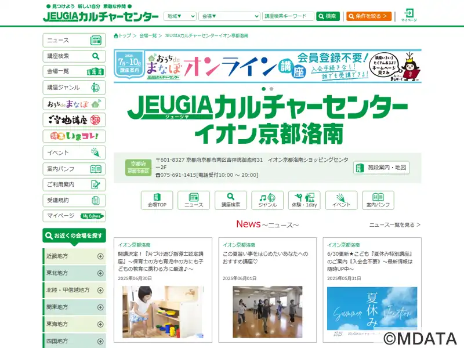
Task: Click the お近くの会場を探す header
Action: pyautogui.click(x=74, y=236)
